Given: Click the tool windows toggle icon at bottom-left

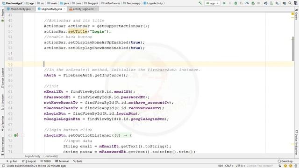Looking at the screenshot, I should [x=3, y=166].
